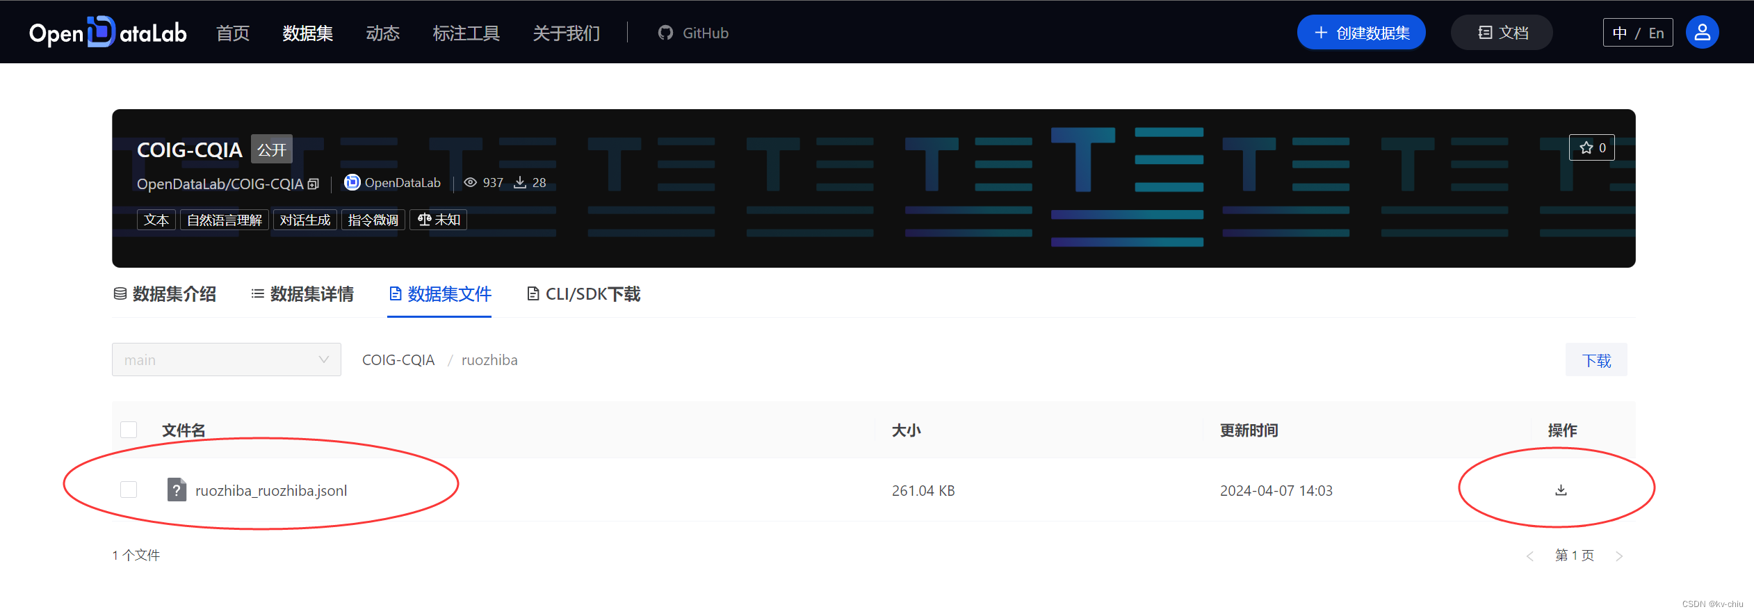The height and width of the screenshot is (614, 1754).
Task: Switch to the 数据集介绍 tab
Action: [165, 294]
